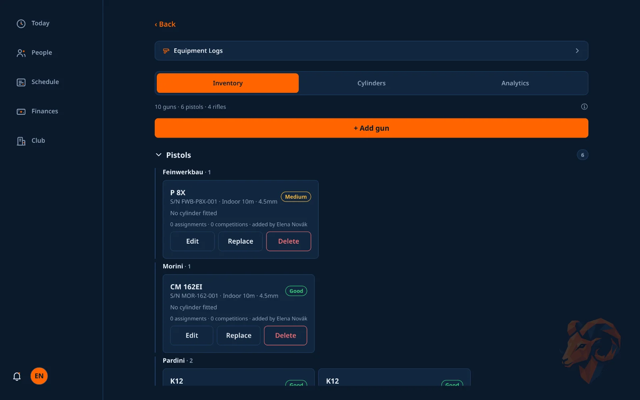Select the Today menu label
640x400 pixels.
(x=40, y=24)
